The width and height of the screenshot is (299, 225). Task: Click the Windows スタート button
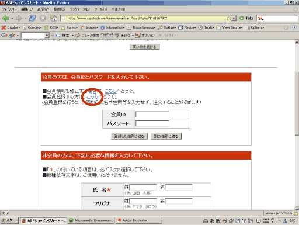point(9,220)
